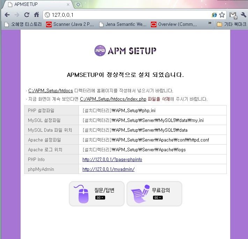The image size is (248, 239).
Task: Click the Apache\logs path text
Action: [x=134, y=150]
